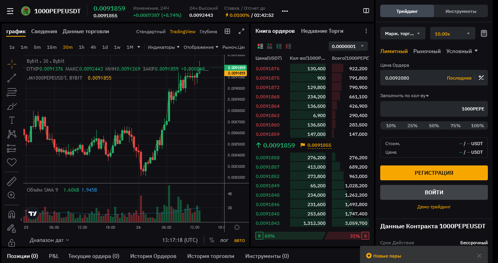Viewport: 498px width, 263px height.
Task: Open the Демо трейдинг link
Action: coord(434,207)
